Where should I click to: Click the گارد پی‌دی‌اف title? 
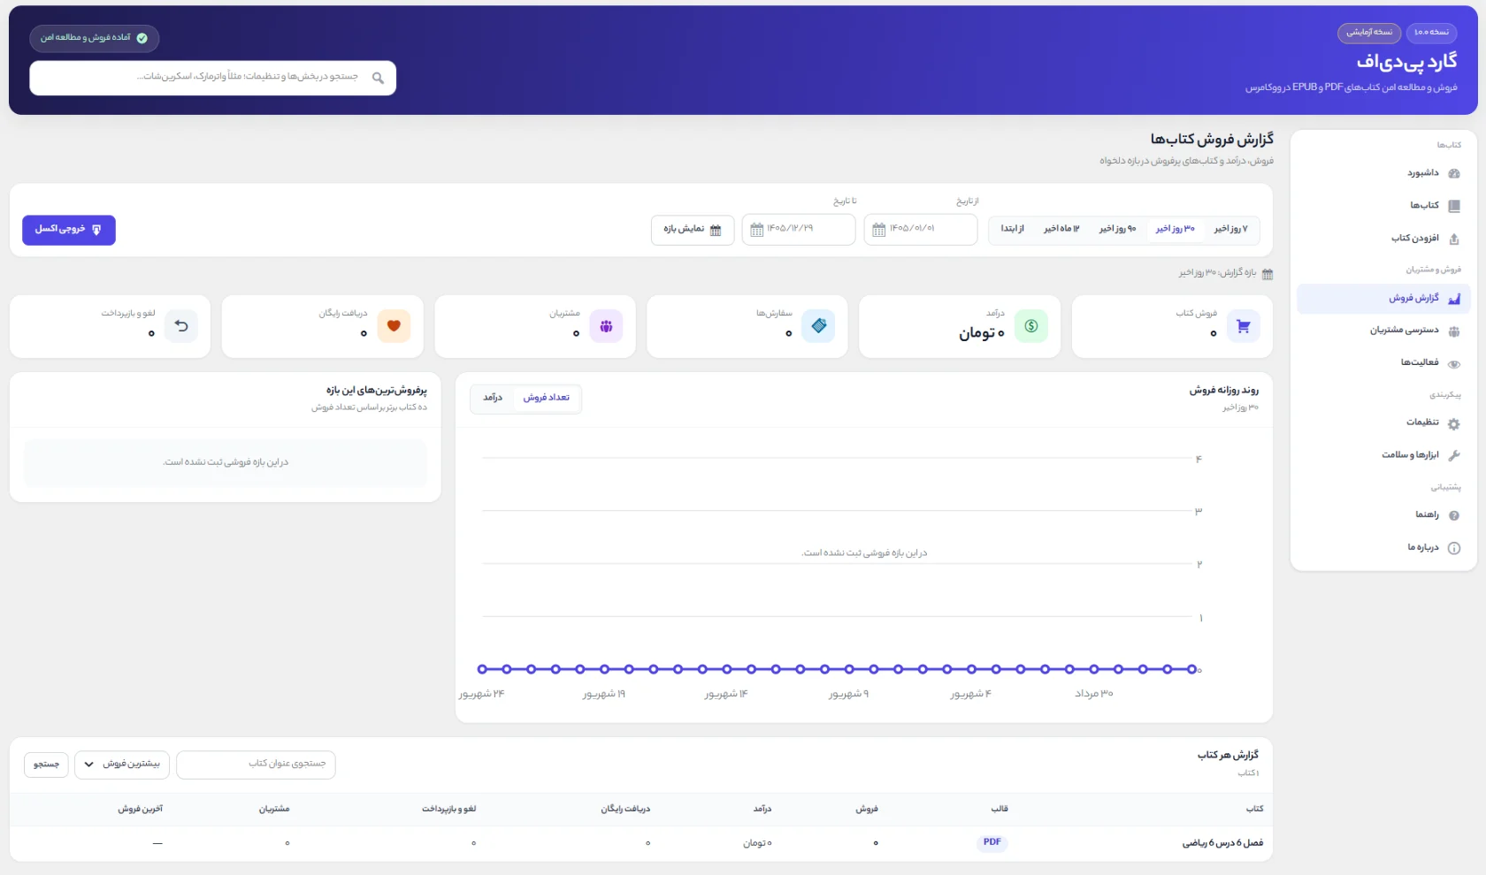pyautogui.click(x=1406, y=62)
